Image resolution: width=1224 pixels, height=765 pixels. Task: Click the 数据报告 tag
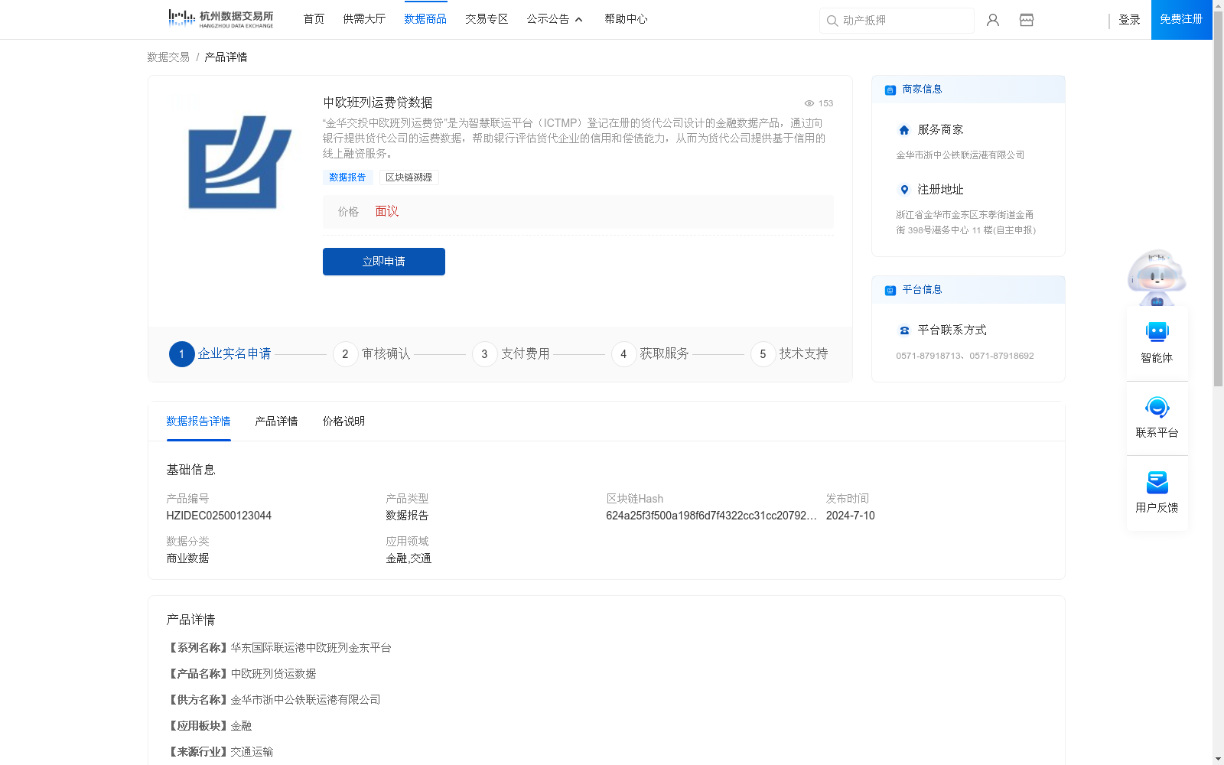click(347, 177)
